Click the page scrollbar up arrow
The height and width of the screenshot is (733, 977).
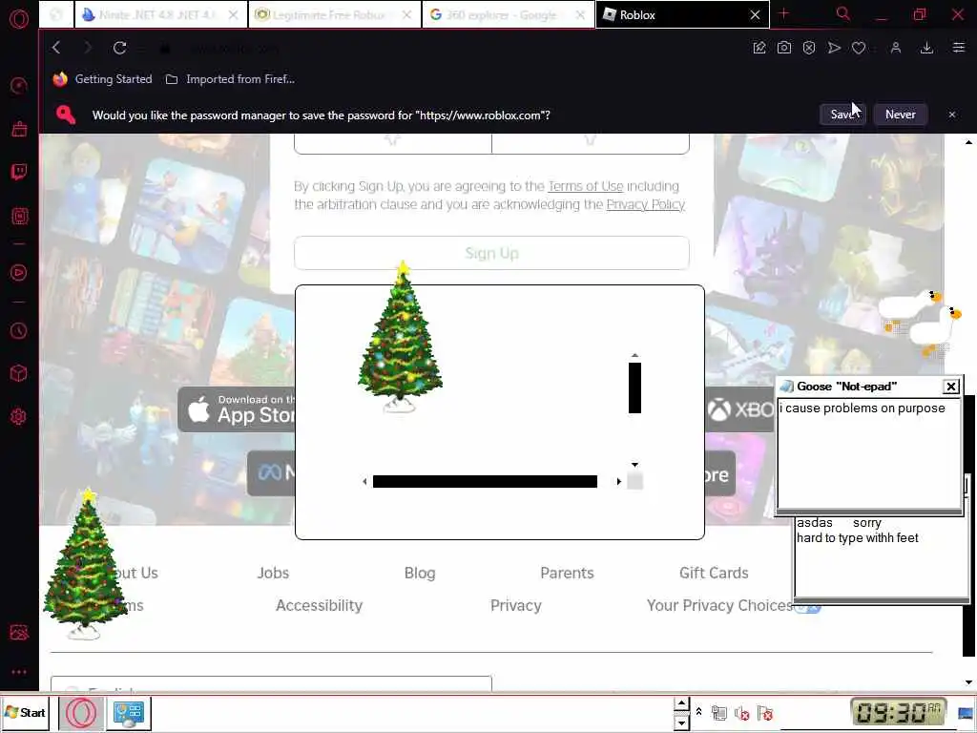[968, 142]
